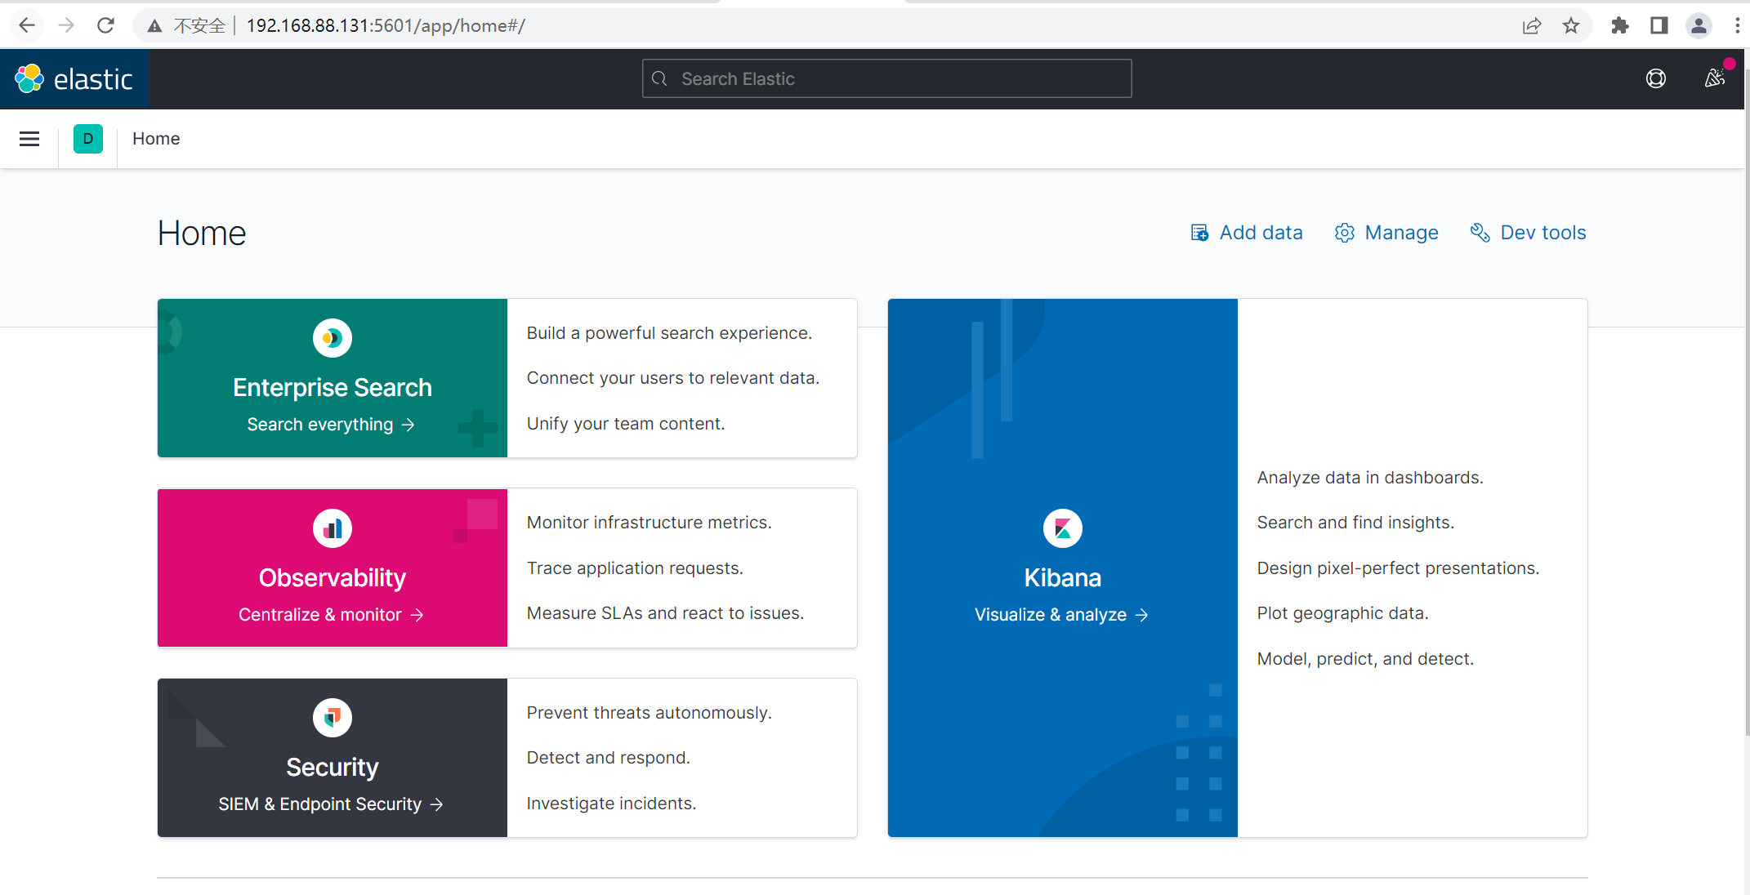Click the Observability bar-chart icon
1750x895 pixels.
(333, 528)
